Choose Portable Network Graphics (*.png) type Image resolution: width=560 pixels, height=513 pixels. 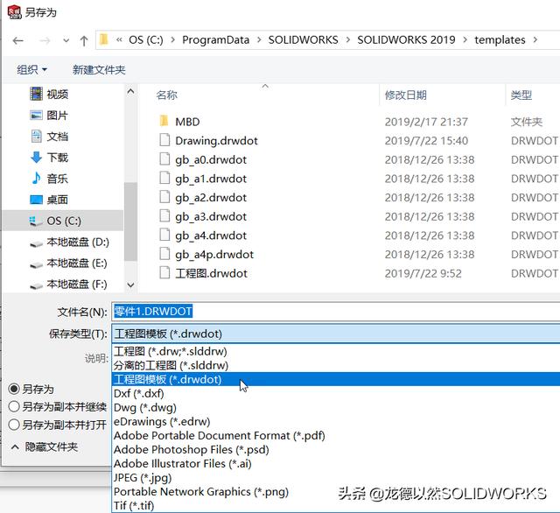click(x=336, y=492)
